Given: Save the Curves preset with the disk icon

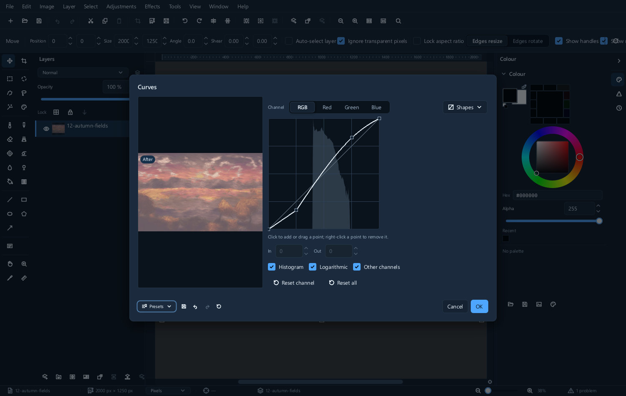Looking at the screenshot, I should (184, 306).
